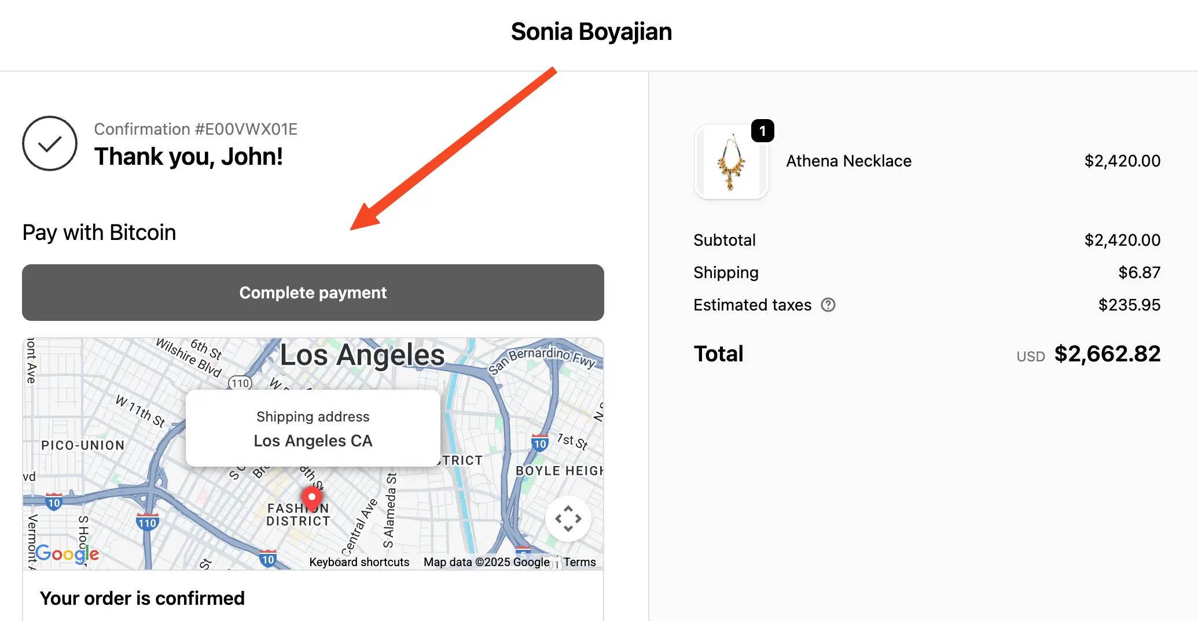The height and width of the screenshot is (621, 1198).
Task: Click the quantity badge on the necklace
Action: pyautogui.click(x=763, y=131)
